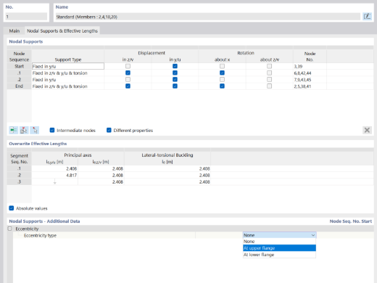
Task: Click Node No. cell 2,5,38,41
Action: click(310, 86)
